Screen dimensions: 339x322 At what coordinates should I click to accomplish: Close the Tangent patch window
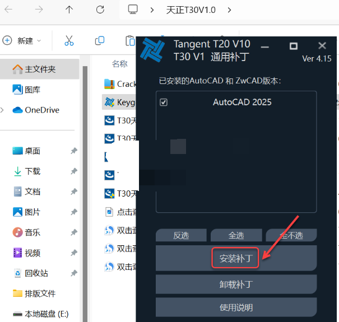pos(322,45)
